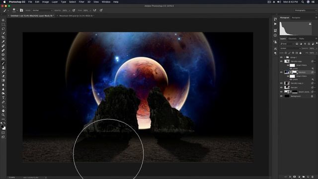Select the Hand tool
The height and width of the screenshot is (179, 318).
3,110
